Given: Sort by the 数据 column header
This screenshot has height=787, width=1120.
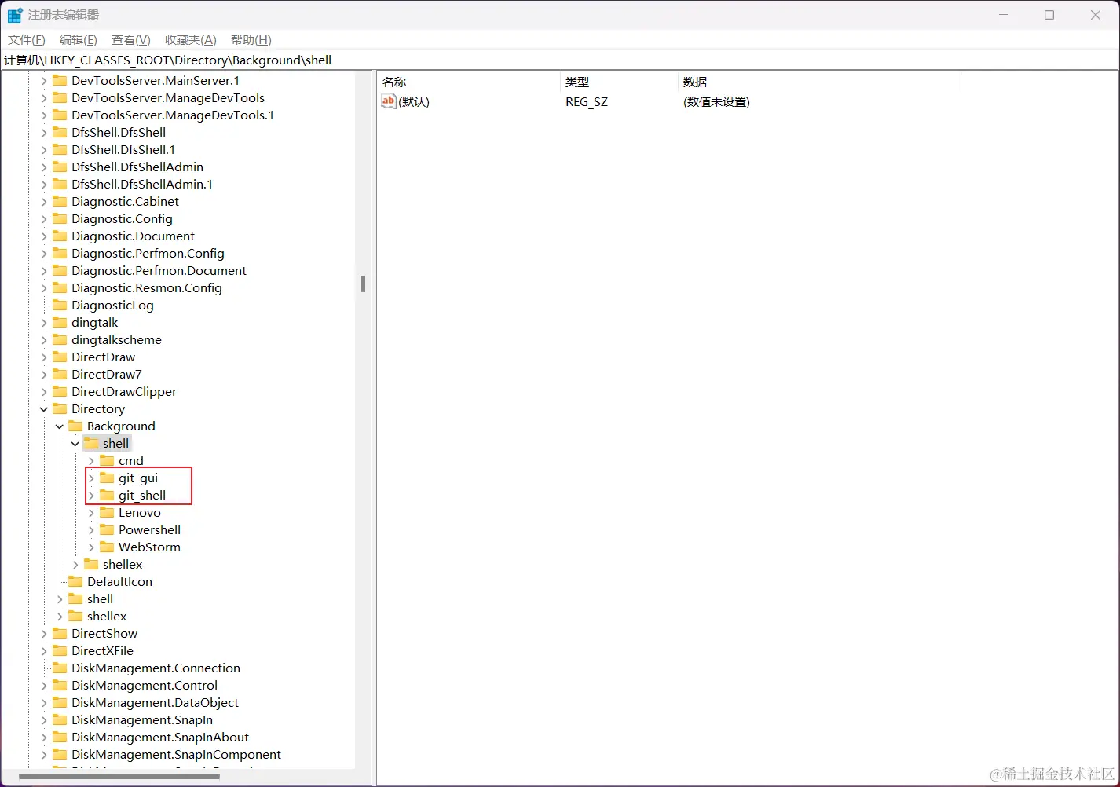Looking at the screenshot, I should (819, 82).
